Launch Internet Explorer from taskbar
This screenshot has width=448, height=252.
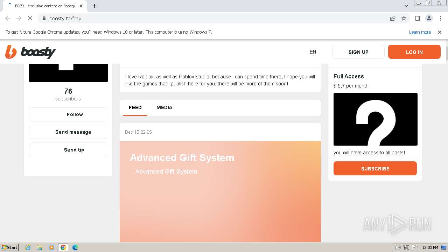[28, 247]
